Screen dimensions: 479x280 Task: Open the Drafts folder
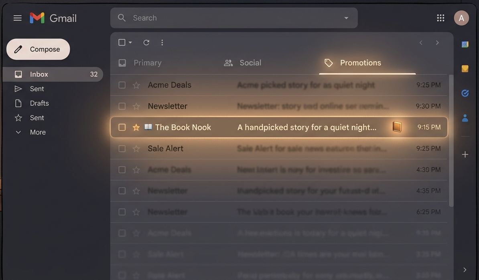(32, 103)
